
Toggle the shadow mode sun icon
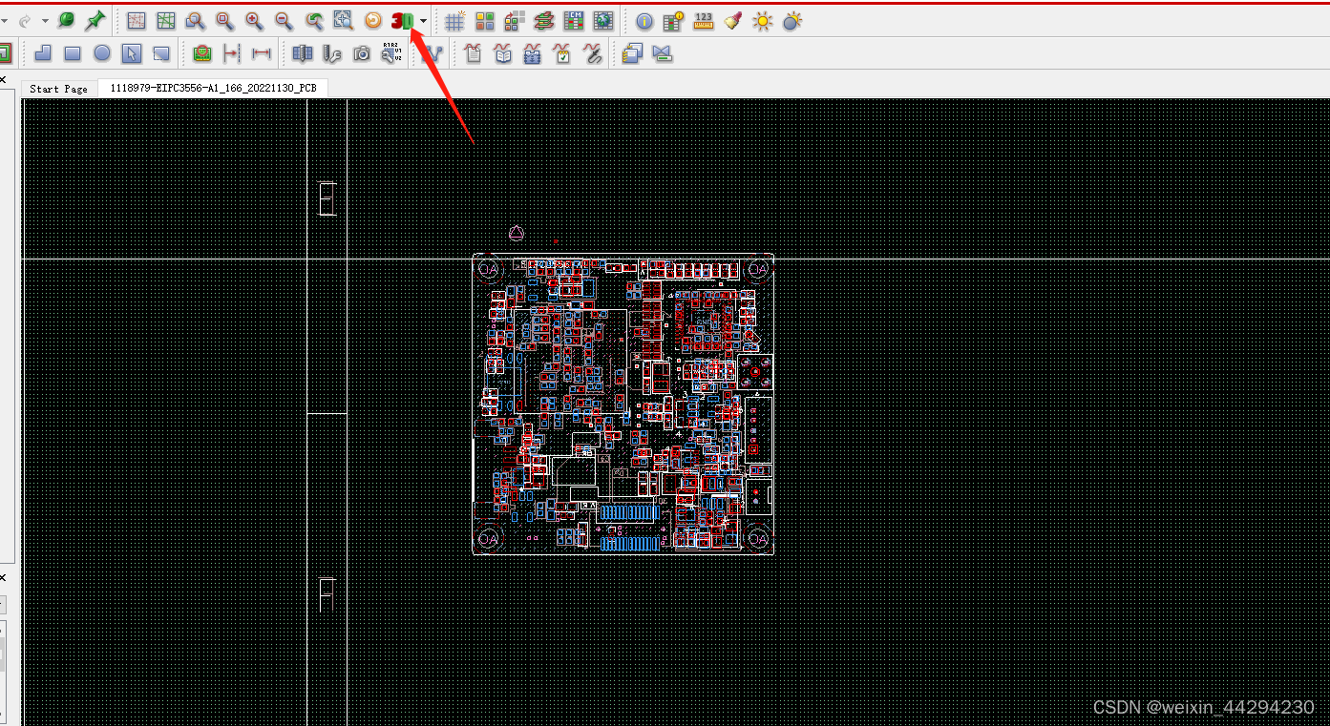(x=792, y=20)
